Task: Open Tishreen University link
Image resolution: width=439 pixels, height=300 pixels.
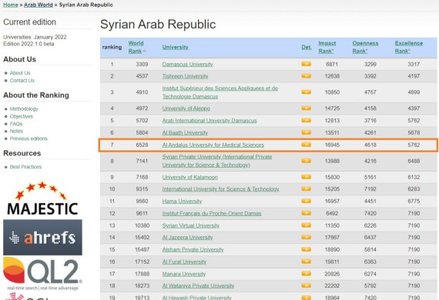Action: (x=185, y=76)
